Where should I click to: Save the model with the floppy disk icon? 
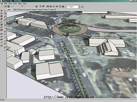tap(8, 7)
